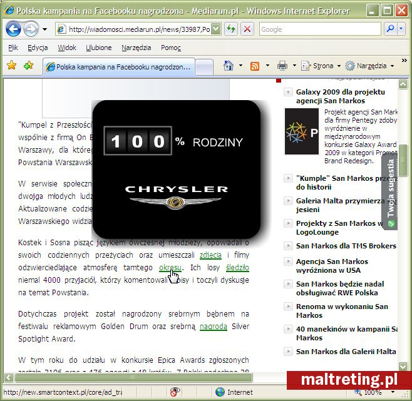This screenshot has height=401, width=412.
Task: Click the vertical scrollbar down arrow
Action: (x=403, y=366)
